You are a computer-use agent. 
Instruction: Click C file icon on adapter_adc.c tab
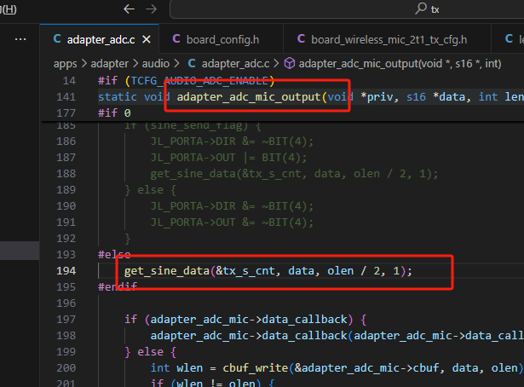pos(57,39)
